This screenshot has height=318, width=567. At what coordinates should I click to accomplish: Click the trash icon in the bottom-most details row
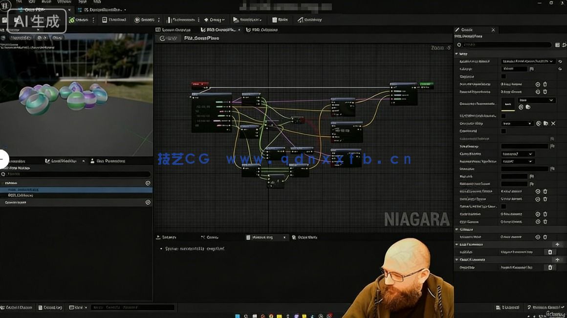click(x=550, y=267)
